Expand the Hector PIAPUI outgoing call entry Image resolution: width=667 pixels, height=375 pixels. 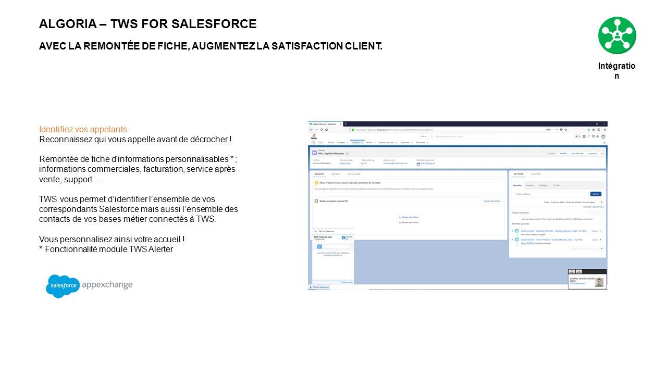click(x=512, y=240)
